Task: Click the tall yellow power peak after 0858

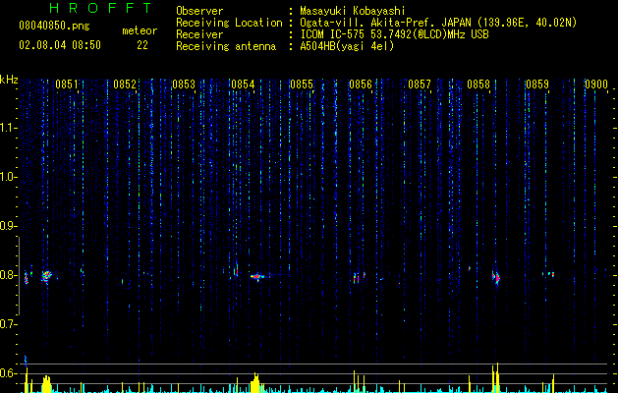Action: 495,377
